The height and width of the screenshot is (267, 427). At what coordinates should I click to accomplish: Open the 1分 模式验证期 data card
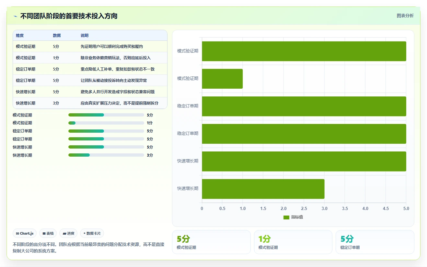[x=293, y=242]
